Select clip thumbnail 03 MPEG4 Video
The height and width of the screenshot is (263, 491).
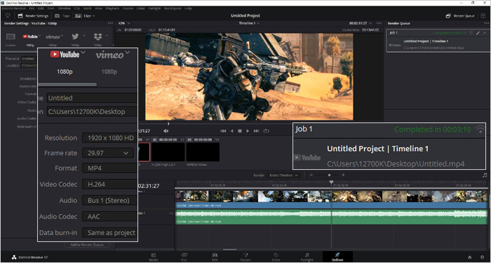[203, 152]
